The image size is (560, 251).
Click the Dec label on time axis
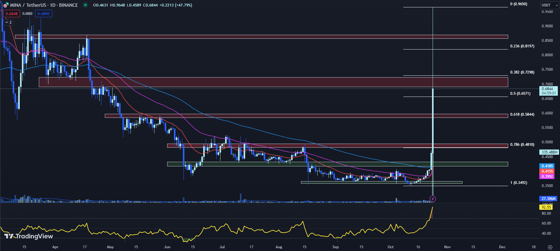[502, 247]
